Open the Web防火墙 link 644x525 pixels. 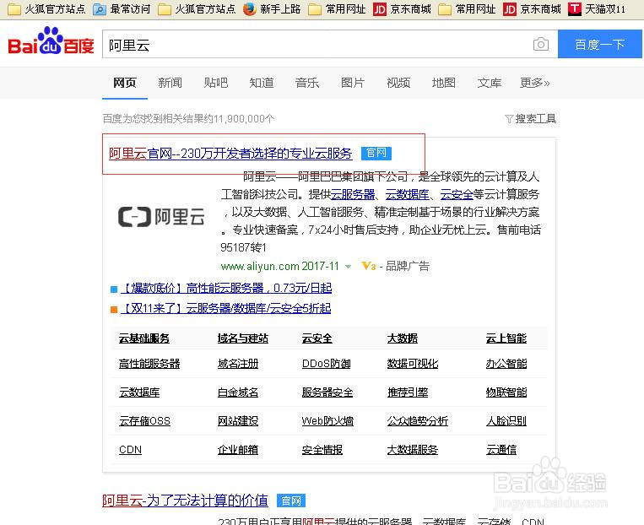click(x=327, y=421)
